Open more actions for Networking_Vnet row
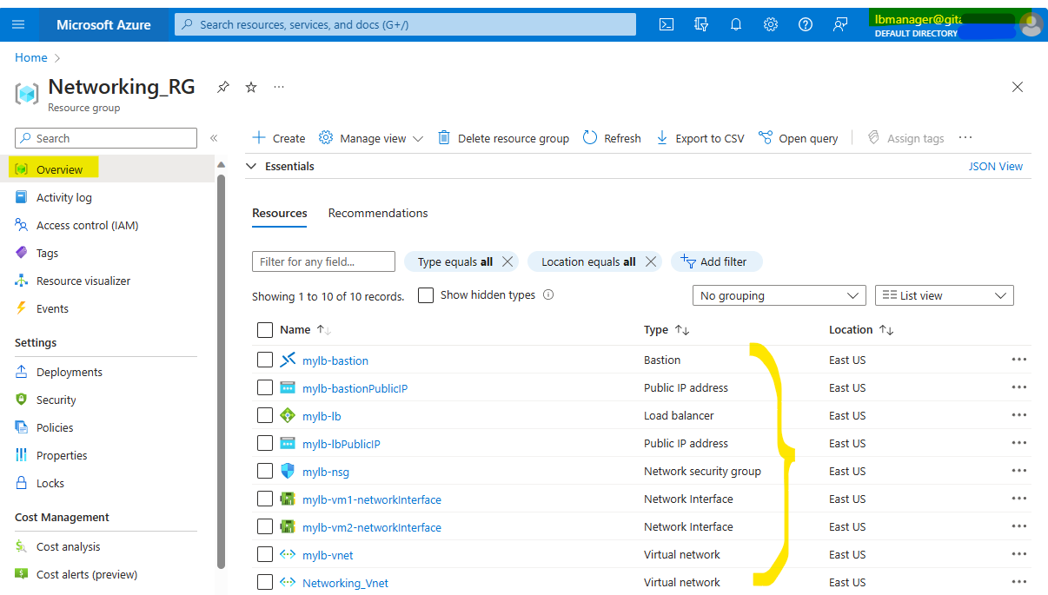The width and height of the screenshot is (1048, 595). (1019, 582)
